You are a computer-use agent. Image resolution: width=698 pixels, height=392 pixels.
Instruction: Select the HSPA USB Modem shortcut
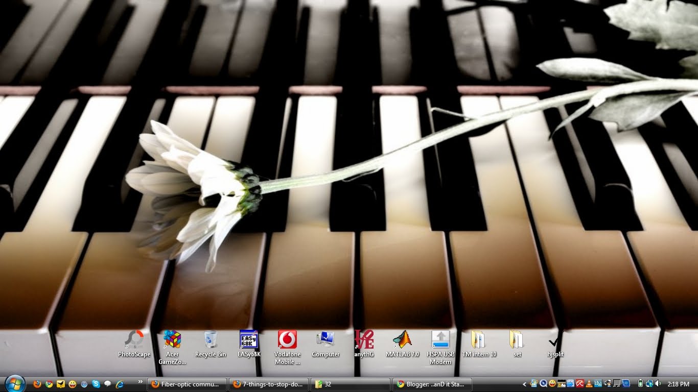[x=440, y=347]
